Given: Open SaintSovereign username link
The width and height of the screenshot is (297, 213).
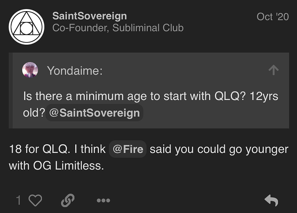Looking at the screenshot, I should tap(90, 16).
